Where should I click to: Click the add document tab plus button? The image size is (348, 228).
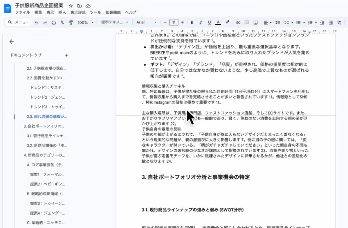[66, 55]
